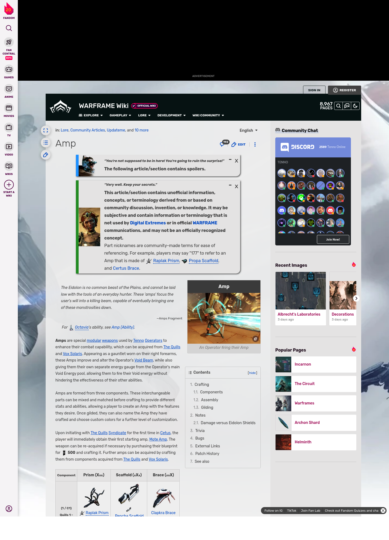Screen dimensions: 389x540
Task: Dismiss the unofficial information notice with X
Action: click(236, 186)
